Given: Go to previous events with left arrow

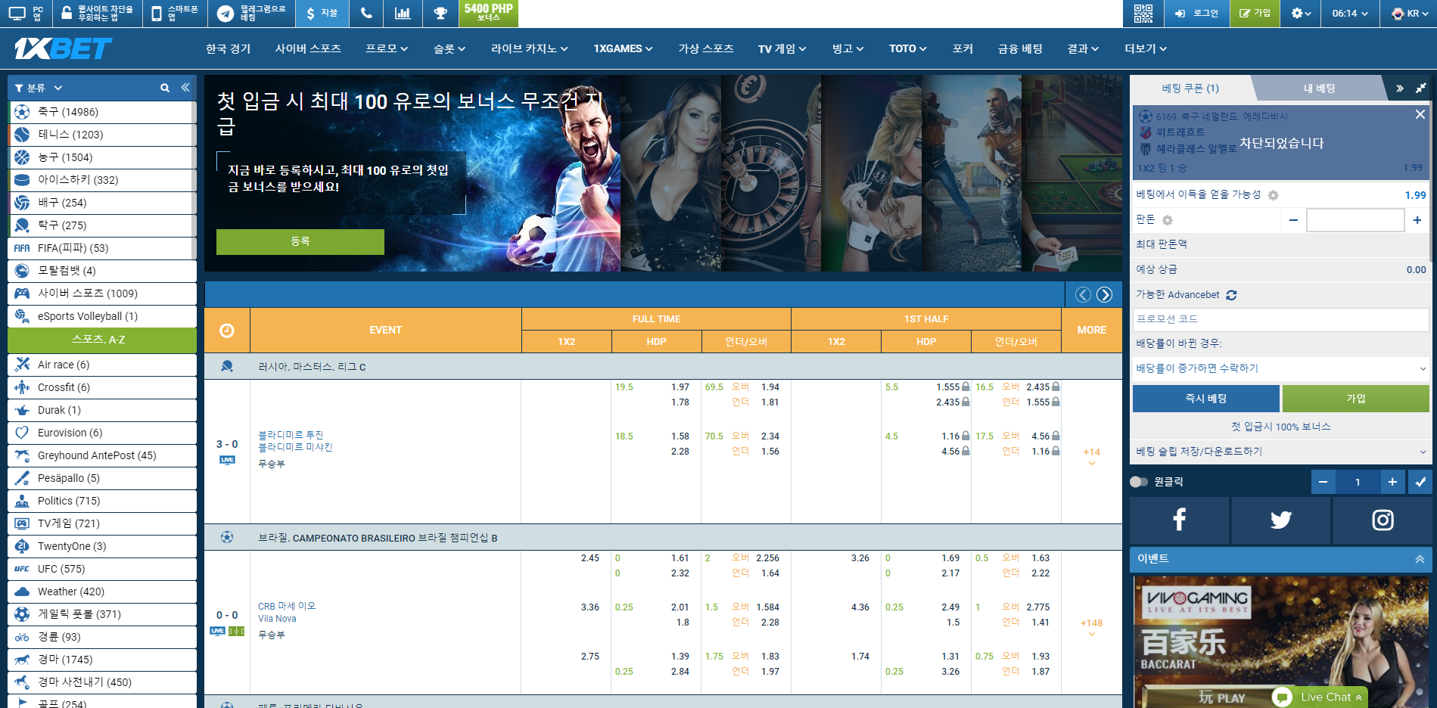Looking at the screenshot, I should coord(1084,294).
